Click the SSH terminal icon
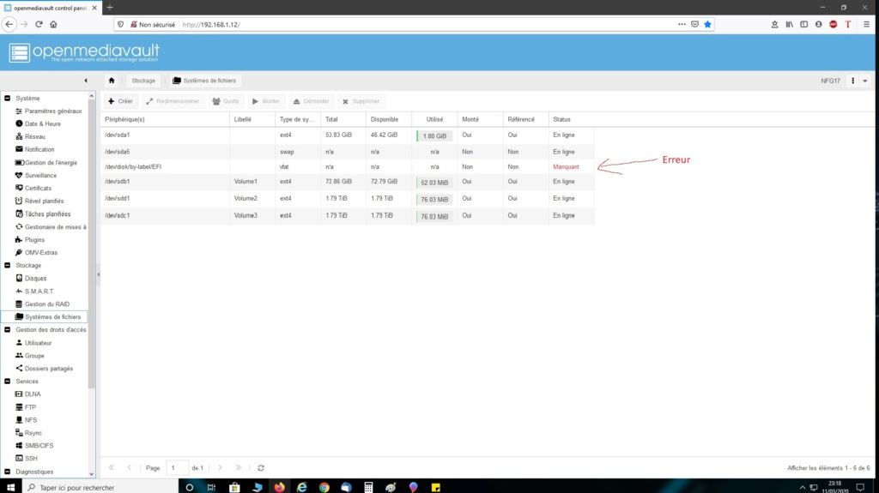The image size is (879, 493). (x=19, y=458)
